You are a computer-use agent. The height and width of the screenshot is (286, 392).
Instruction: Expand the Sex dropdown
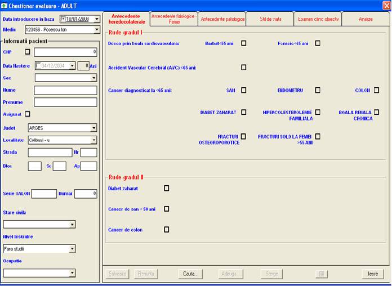pyautogui.click(x=93, y=78)
